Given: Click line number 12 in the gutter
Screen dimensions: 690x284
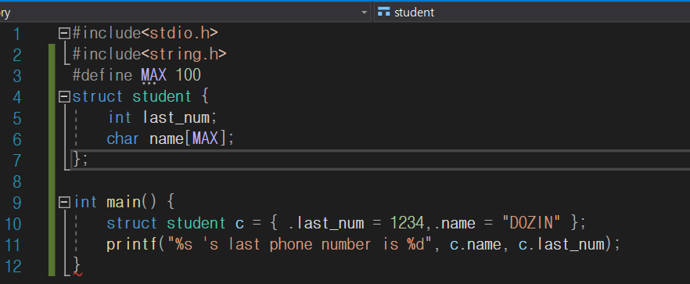Looking at the screenshot, I should pyautogui.click(x=13, y=266).
